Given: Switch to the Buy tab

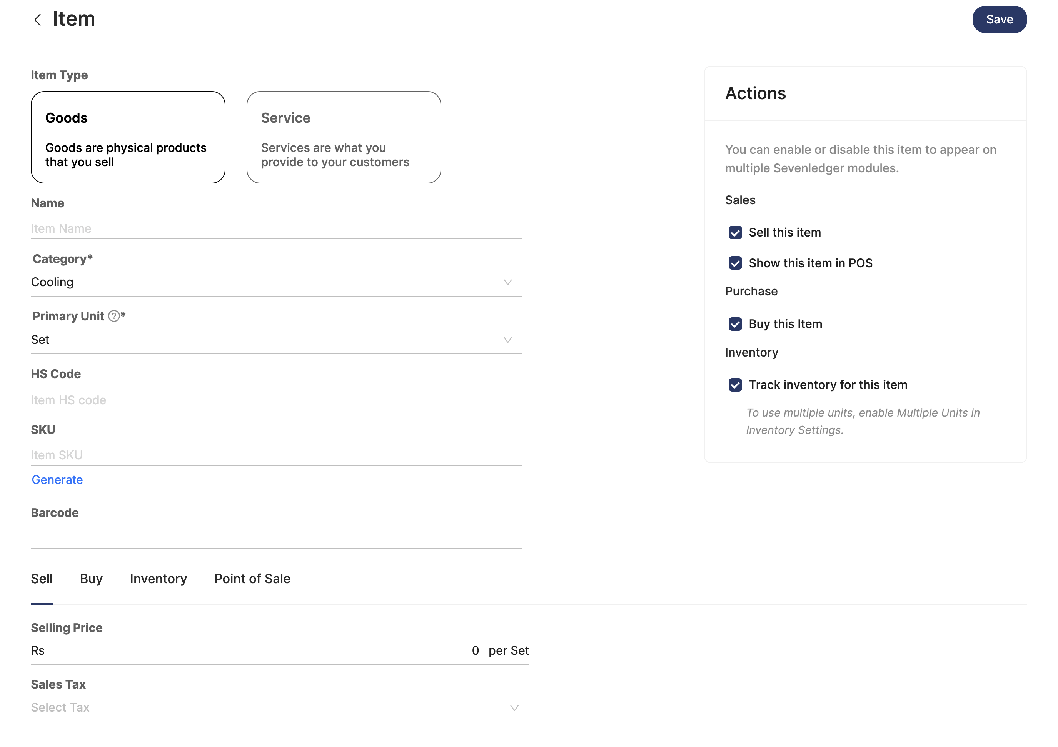Looking at the screenshot, I should pyautogui.click(x=91, y=579).
